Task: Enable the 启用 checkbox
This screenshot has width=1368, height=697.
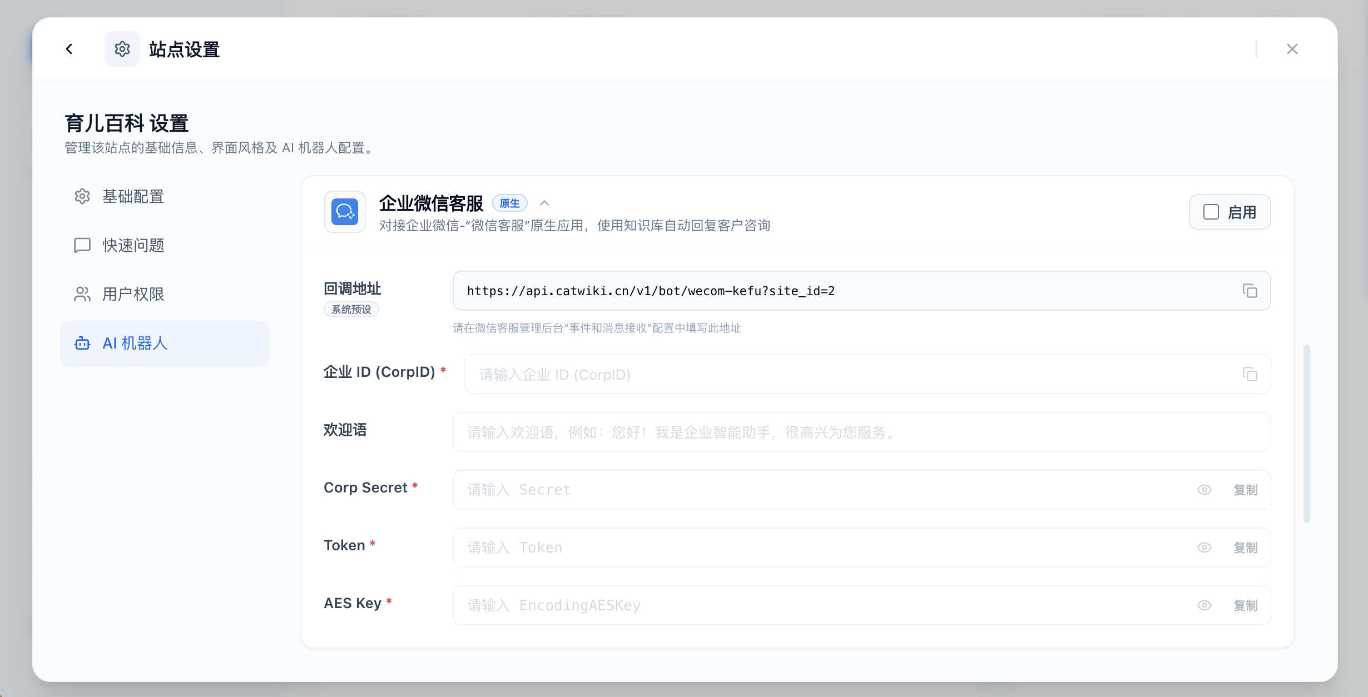Action: 1211,212
